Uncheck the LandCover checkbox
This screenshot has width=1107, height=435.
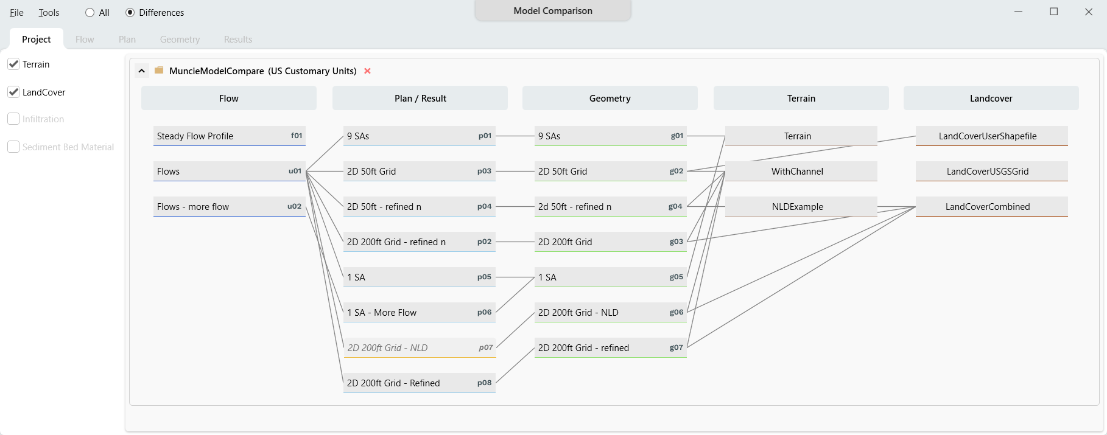coord(13,92)
